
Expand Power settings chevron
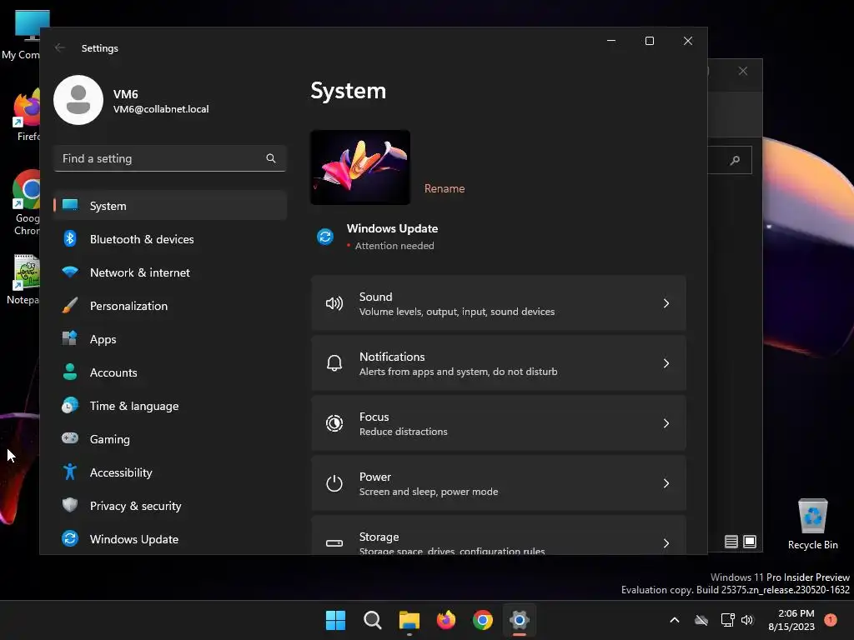point(666,482)
